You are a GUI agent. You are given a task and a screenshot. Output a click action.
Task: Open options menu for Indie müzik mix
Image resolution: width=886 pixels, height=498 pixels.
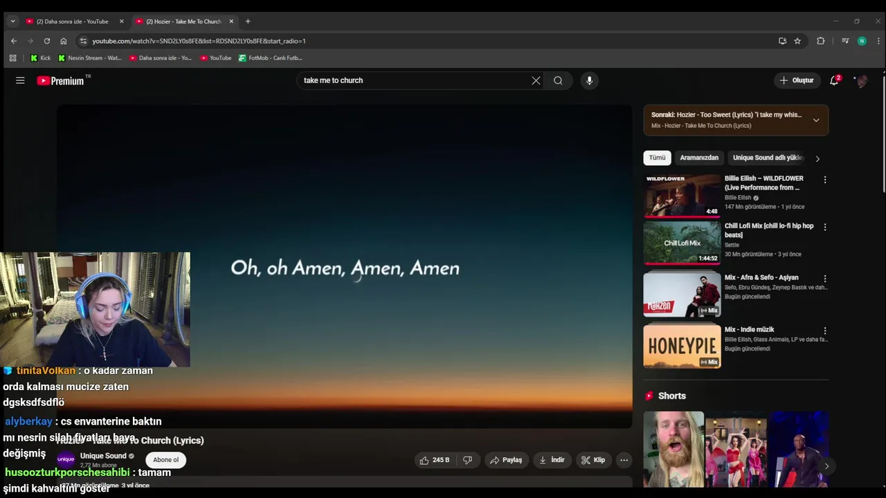824,331
